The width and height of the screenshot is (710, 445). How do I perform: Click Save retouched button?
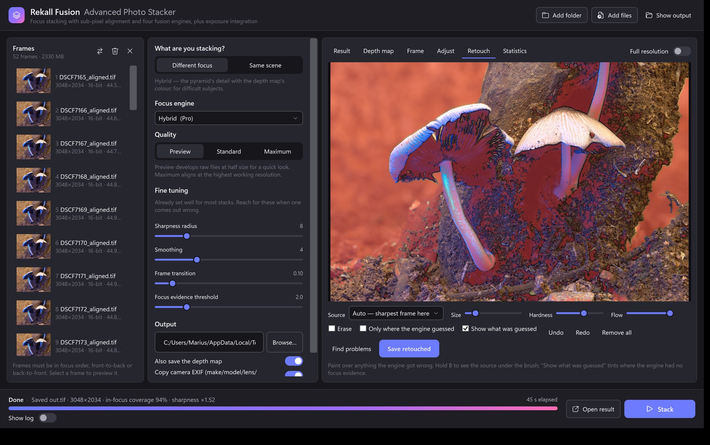409,349
